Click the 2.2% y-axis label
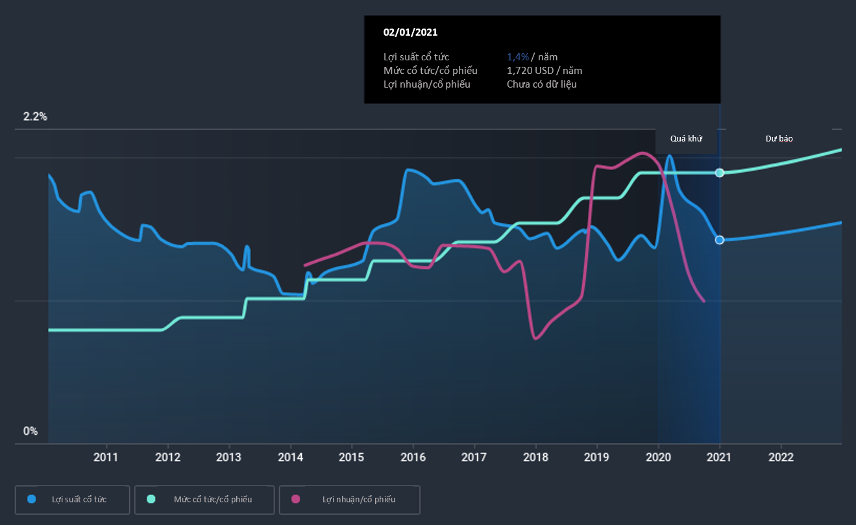 point(35,117)
